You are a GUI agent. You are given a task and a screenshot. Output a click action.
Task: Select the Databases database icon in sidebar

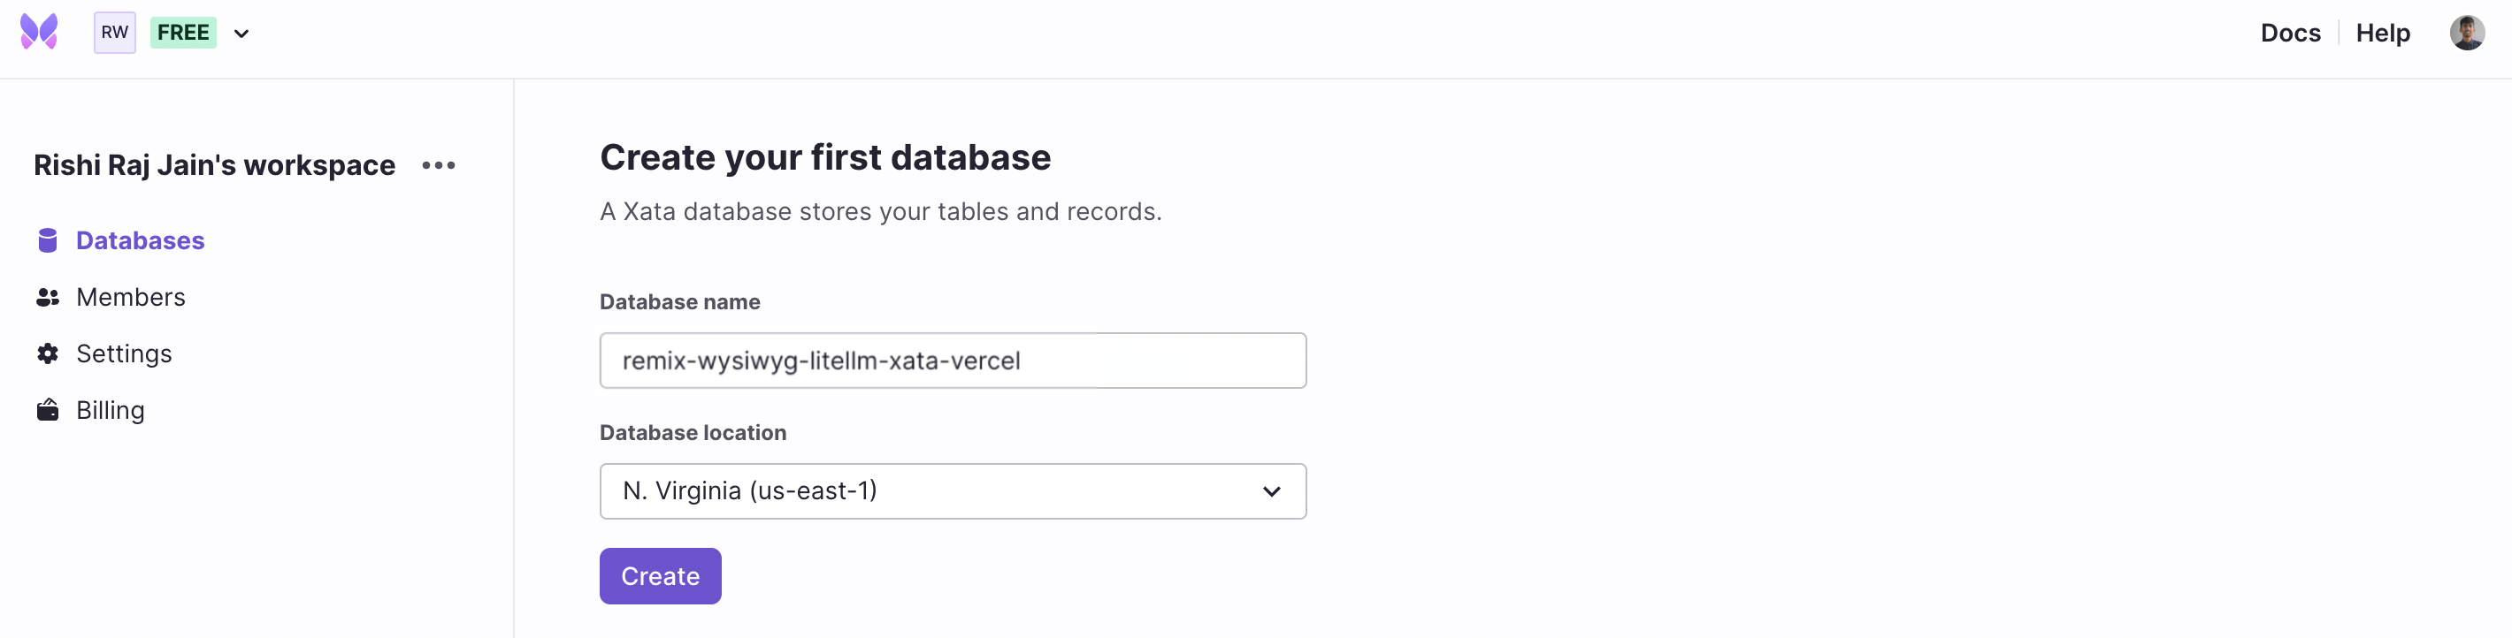[48, 239]
